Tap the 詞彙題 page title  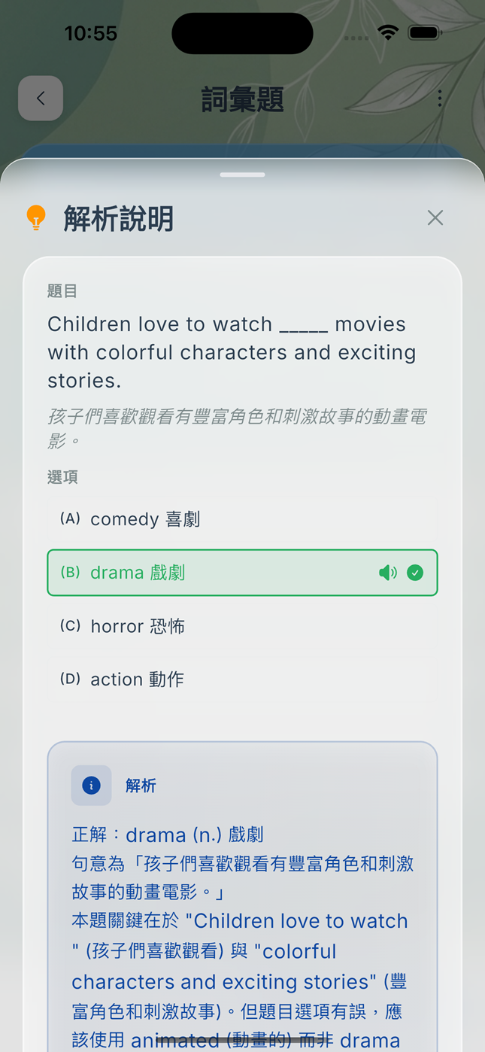coord(242,99)
